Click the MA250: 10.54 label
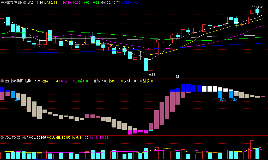 tap(131, 3)
